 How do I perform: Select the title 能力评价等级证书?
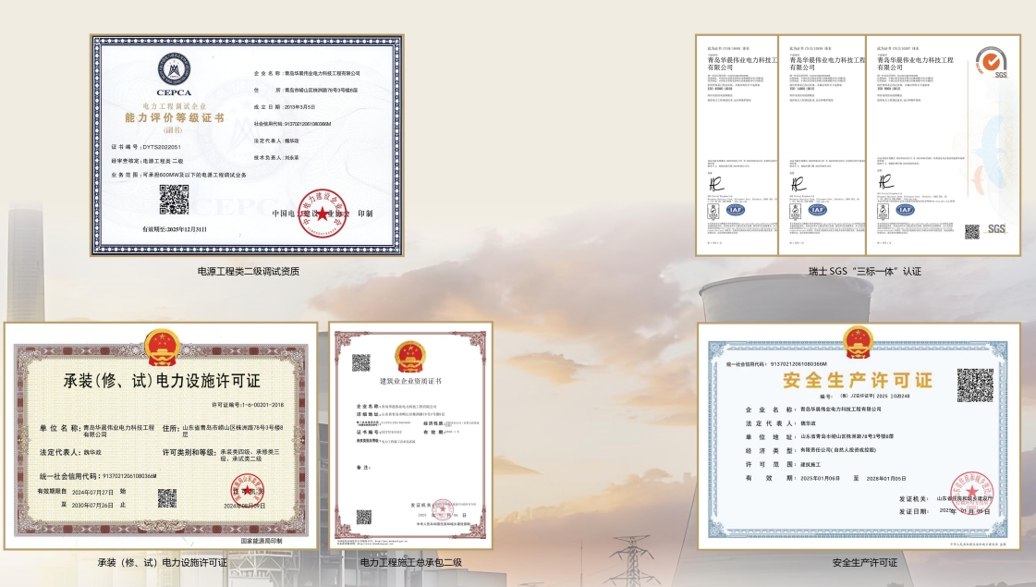click(x=175, y=117)
